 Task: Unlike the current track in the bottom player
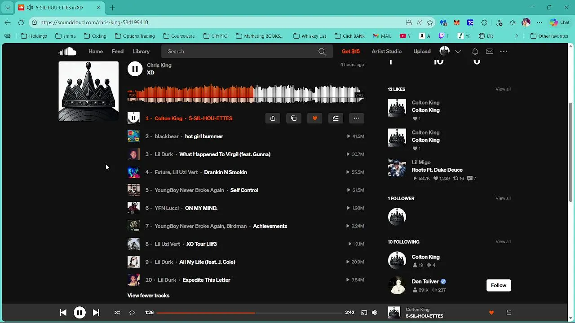click(x=491, y=313)
